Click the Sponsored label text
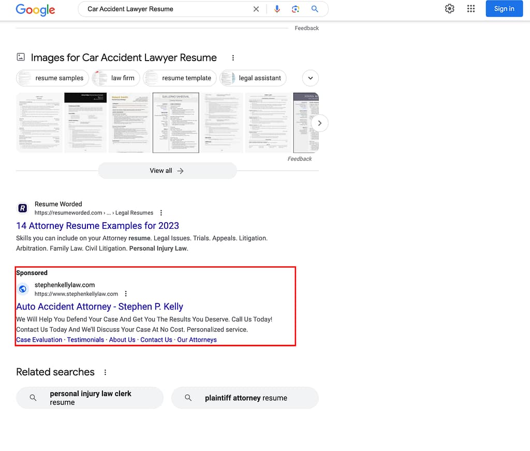530x451 pixels. [32, 273]
